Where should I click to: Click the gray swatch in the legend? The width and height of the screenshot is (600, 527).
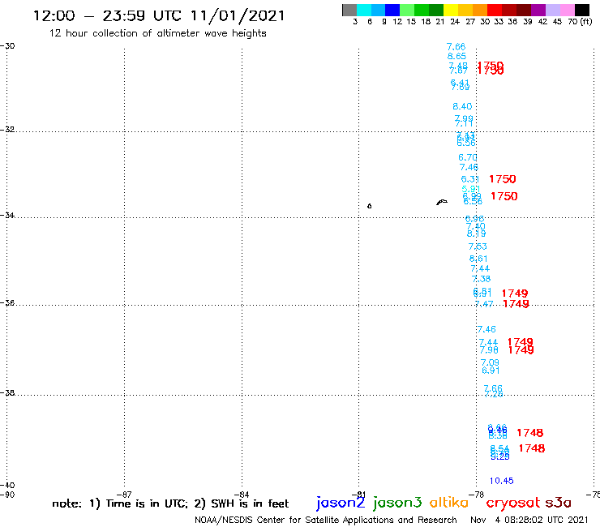(x=349, y=10)
